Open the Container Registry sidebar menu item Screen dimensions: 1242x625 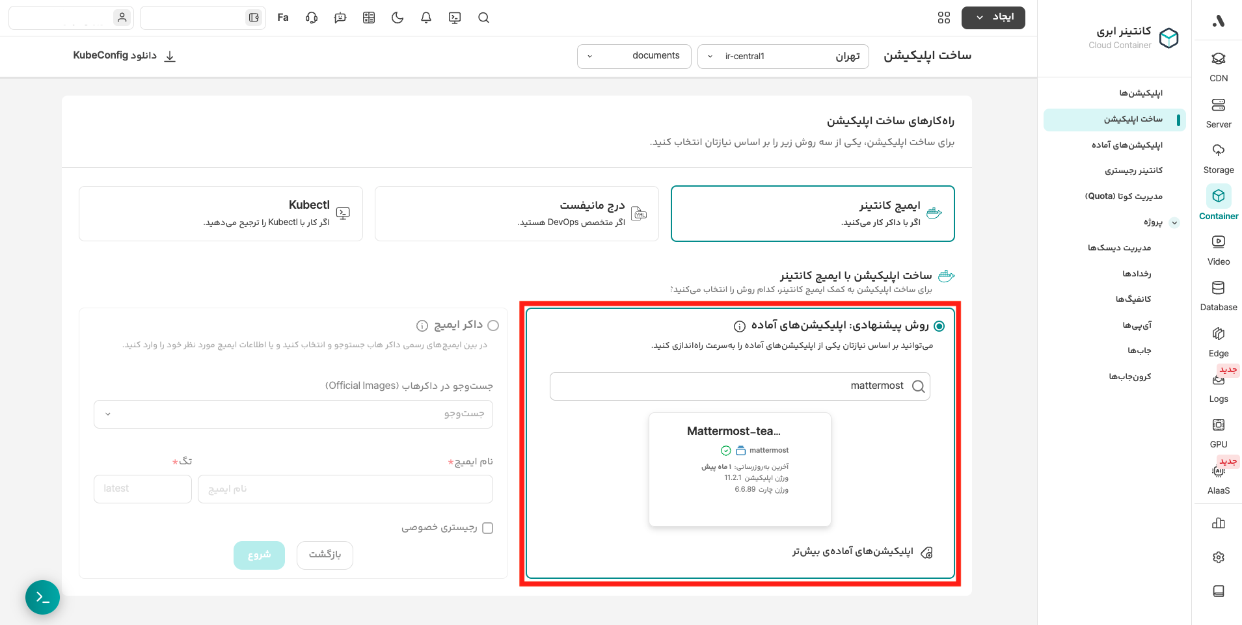pos(1133,170)
